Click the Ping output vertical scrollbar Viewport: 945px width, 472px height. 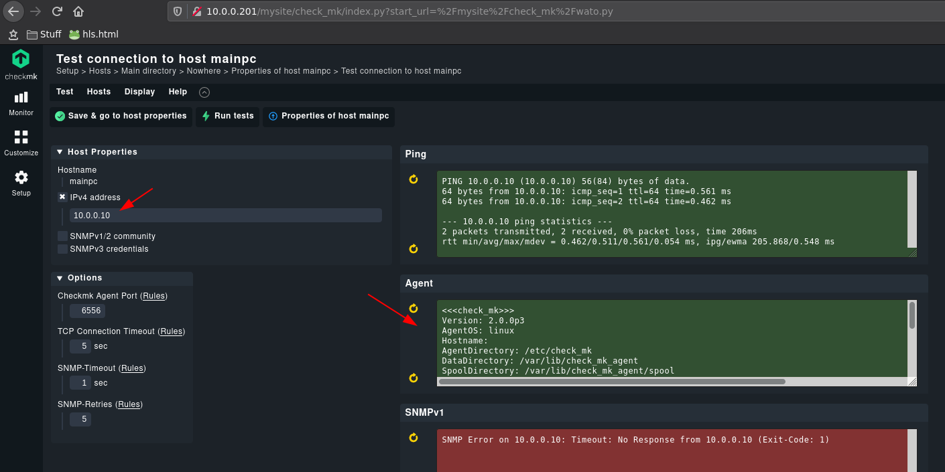pyautogui.click(x=911, y=210)
